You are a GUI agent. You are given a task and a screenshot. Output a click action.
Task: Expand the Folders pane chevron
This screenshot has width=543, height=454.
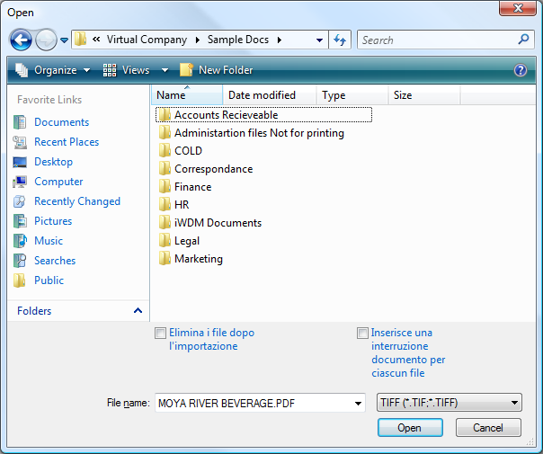pyautogui.click(x=138, y=310)
